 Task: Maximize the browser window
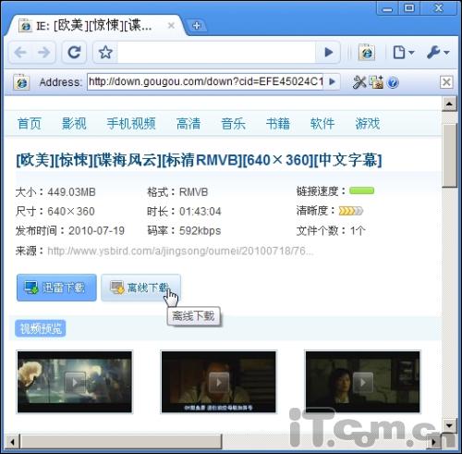(409, 8)
